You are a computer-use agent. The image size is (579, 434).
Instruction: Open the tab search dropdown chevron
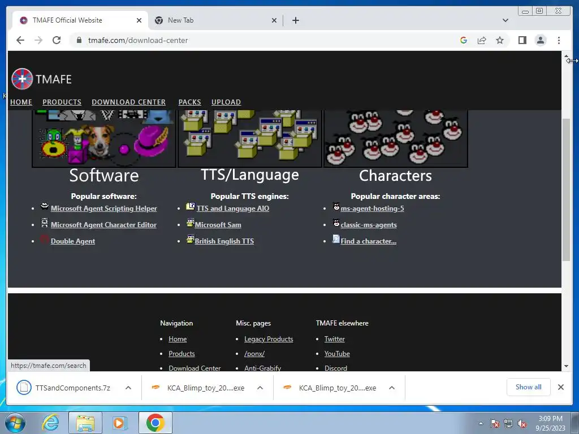[x=505, y=20]
